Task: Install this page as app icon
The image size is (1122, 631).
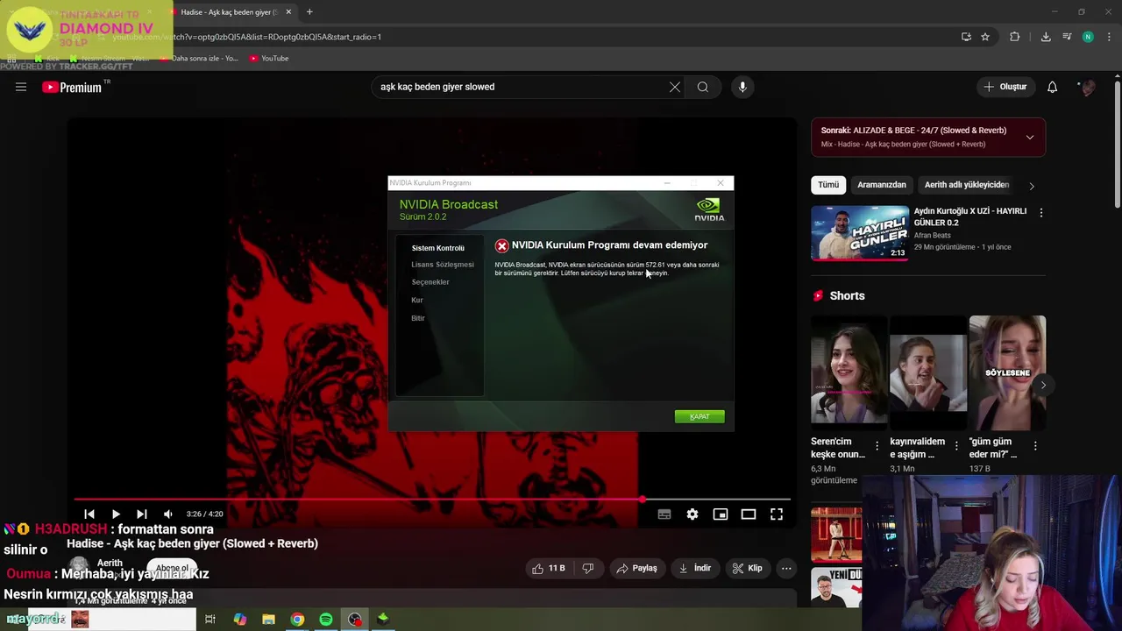Action: [x=966, y=37]
